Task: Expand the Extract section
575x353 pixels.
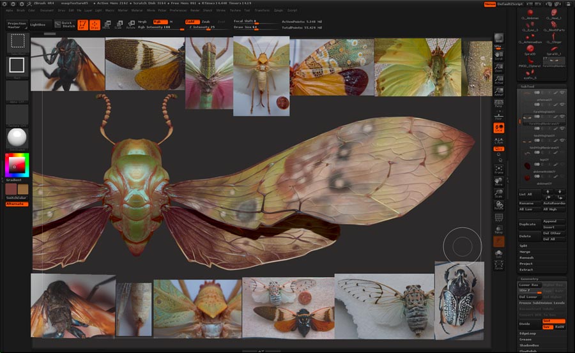Action: point(526,270)
